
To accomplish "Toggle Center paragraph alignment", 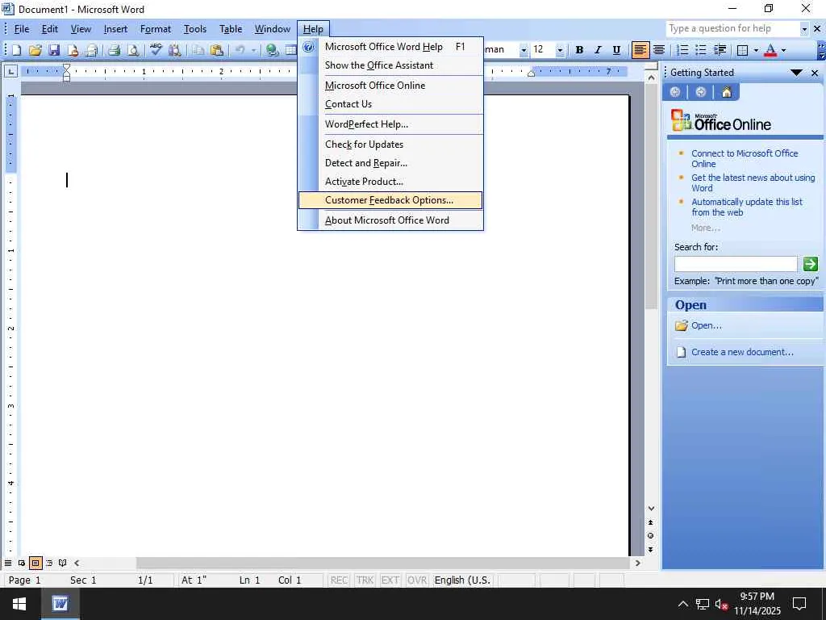I will (x=659, y=50).
